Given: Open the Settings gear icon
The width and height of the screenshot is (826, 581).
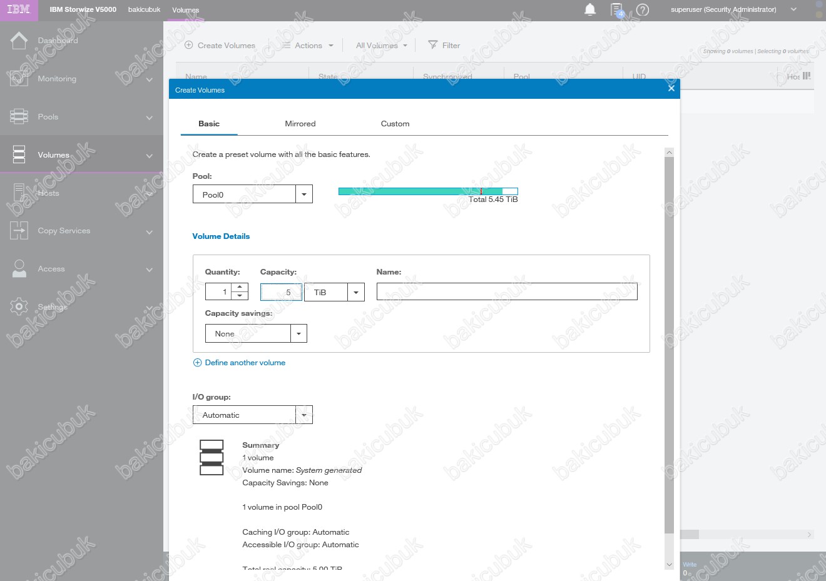Looking at the screenshot, I should (x=19, y=306).
